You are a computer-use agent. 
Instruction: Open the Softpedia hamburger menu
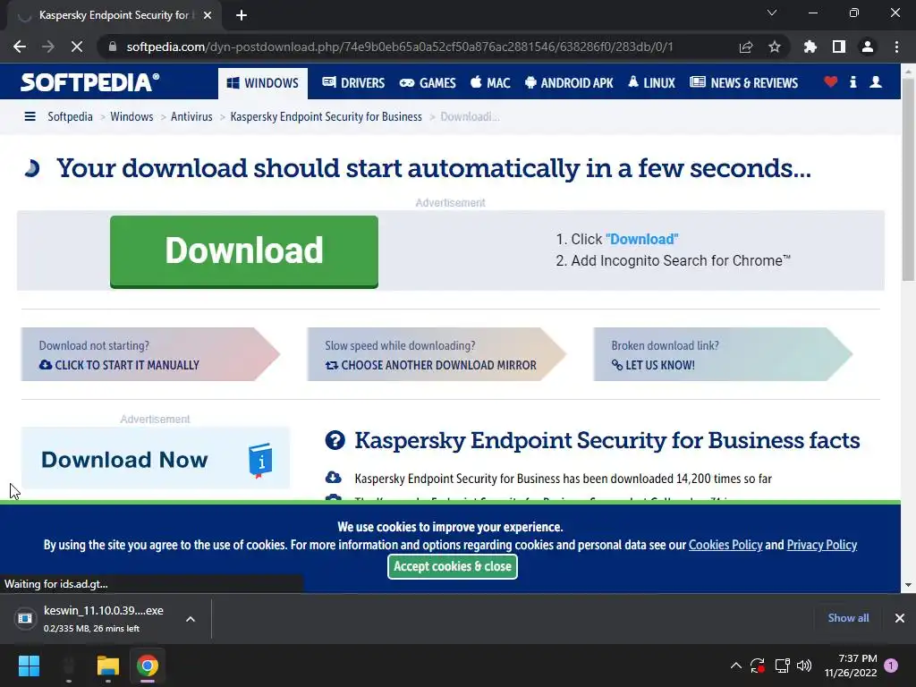[30, 116]
